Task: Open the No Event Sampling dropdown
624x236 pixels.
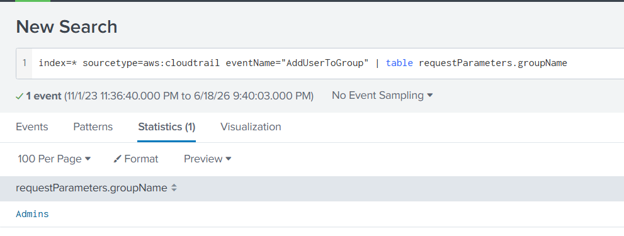Action: click(x=382, y=96)
